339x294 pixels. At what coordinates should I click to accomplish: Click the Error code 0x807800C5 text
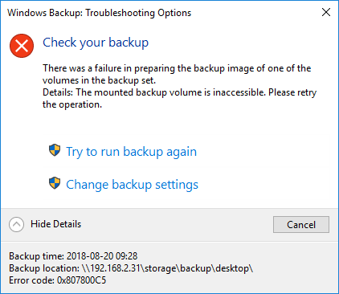click(x=57, y=280)
